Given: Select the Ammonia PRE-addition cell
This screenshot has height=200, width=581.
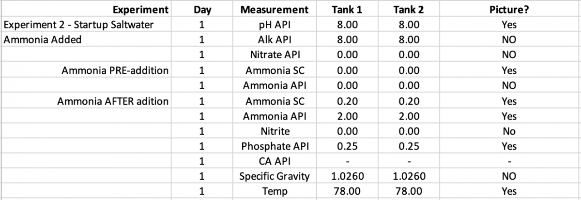Looking at the screenshot, I should (86, 70).
